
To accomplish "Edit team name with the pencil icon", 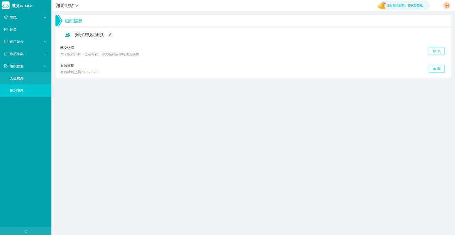I will pos(110,35).
